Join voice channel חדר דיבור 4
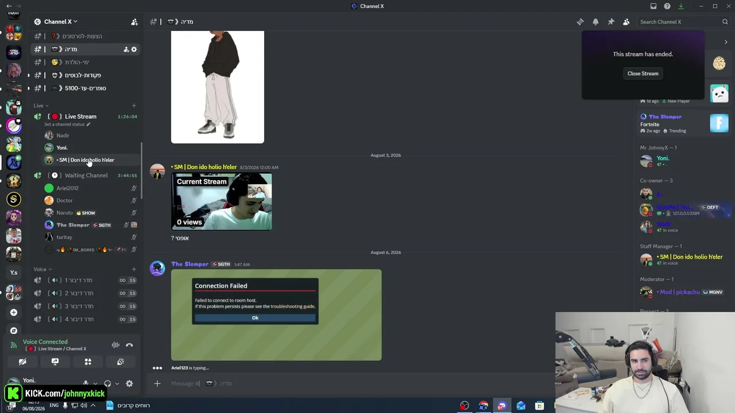 point(85,320)
